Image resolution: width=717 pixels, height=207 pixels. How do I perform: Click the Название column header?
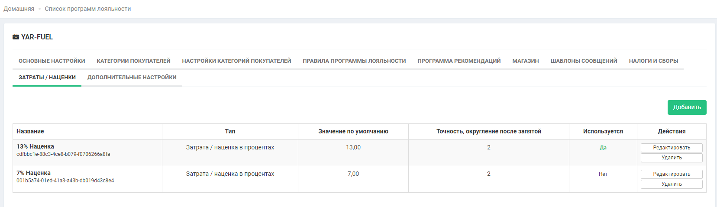point(30,131)
